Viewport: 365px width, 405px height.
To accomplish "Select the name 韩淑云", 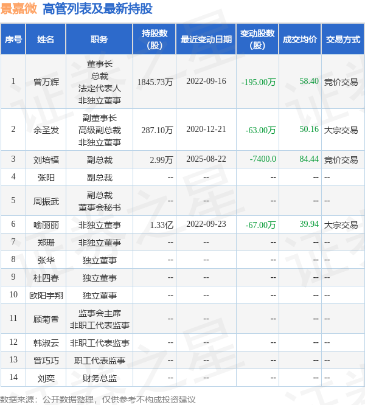I will [46, 343].
